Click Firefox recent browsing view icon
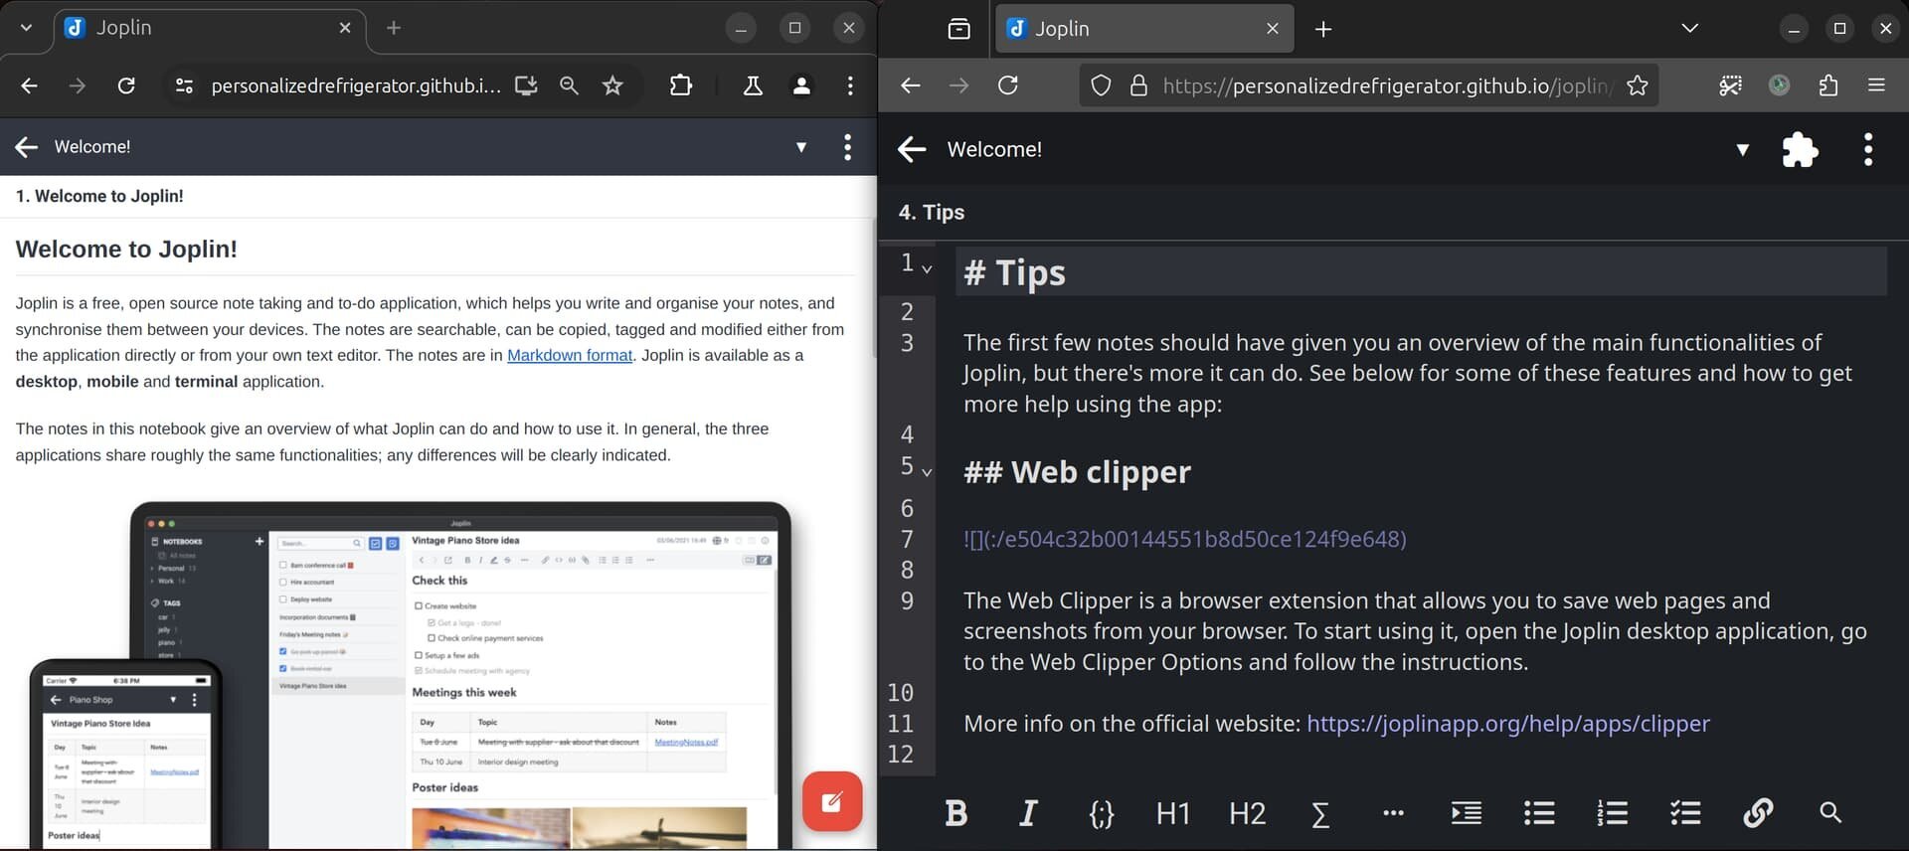The height and width of the screenshot is (851, 1909). pos(958,29)
